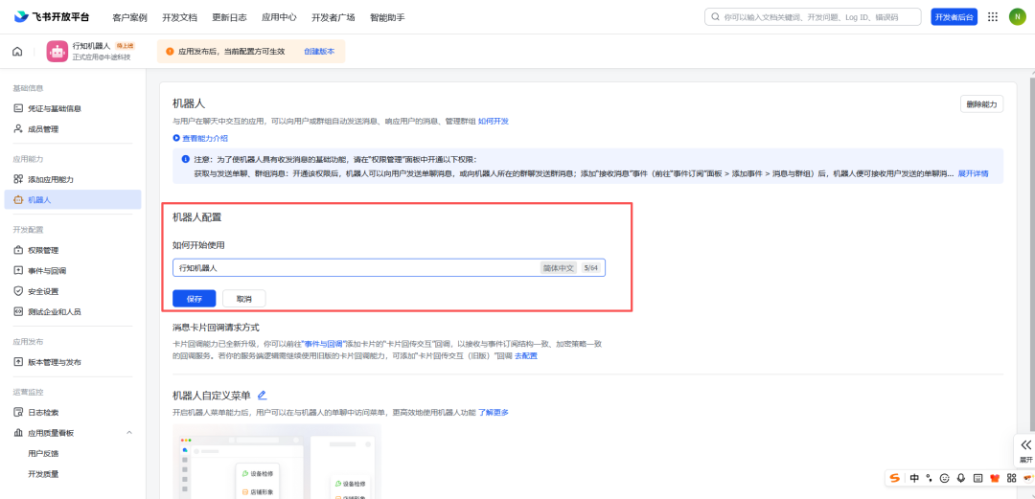Click the Feishu Open Platform logo
The image size is (1035, 499).
52,17
